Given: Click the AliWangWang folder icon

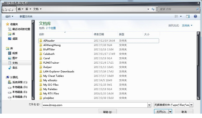Looking at the screenshot, I should tap(41, 45).
